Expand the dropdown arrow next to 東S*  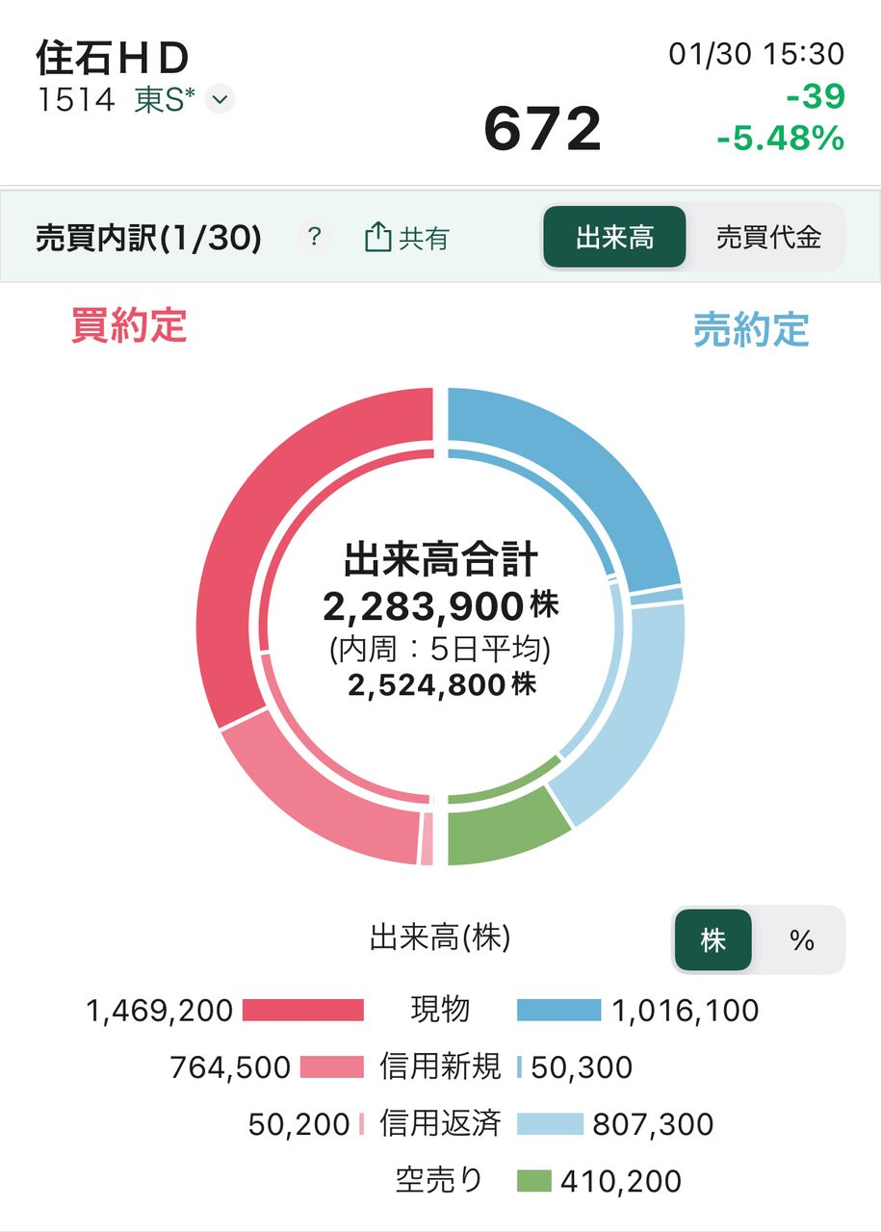pyautogui.click(x=220, y=99)
